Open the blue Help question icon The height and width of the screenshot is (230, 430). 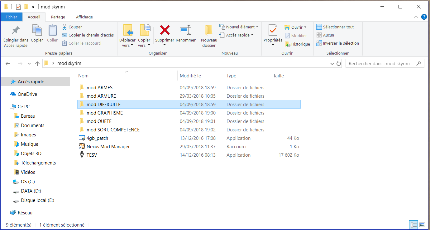pyautogui.click(x=424, y=17)
